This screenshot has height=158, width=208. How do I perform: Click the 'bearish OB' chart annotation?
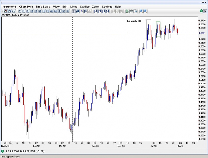(135, 21)
